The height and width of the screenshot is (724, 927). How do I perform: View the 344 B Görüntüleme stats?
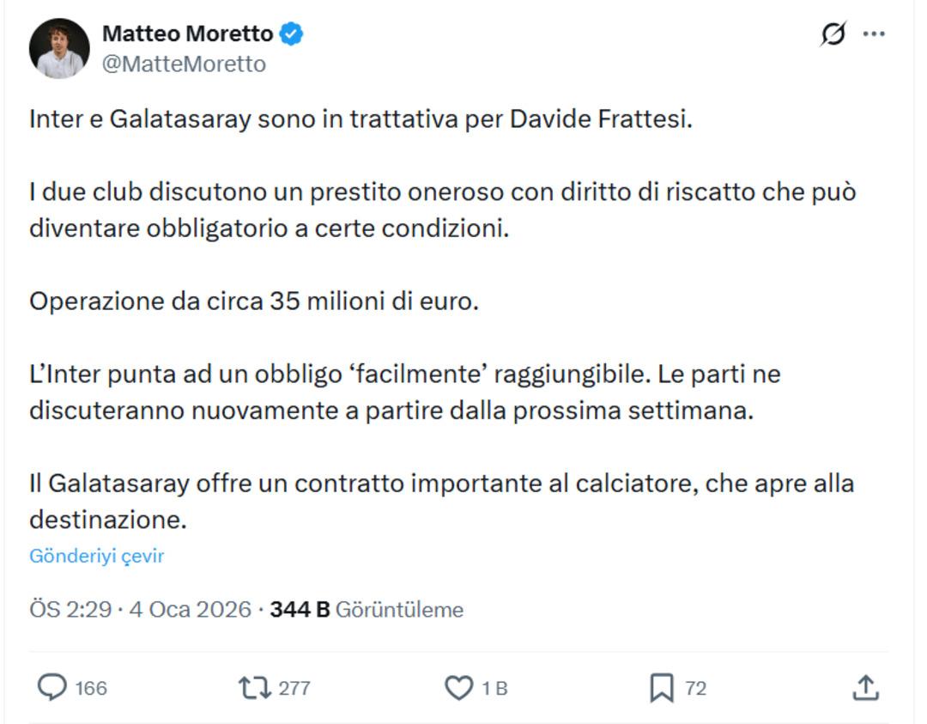click(x=367, y=610)
